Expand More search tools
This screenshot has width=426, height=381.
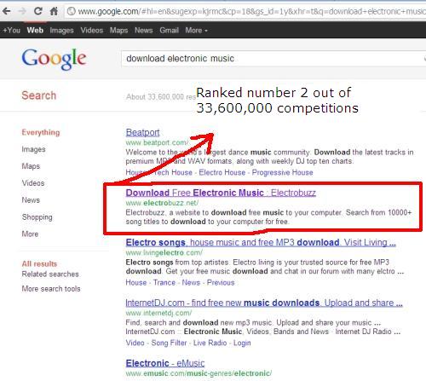(51, 289)
